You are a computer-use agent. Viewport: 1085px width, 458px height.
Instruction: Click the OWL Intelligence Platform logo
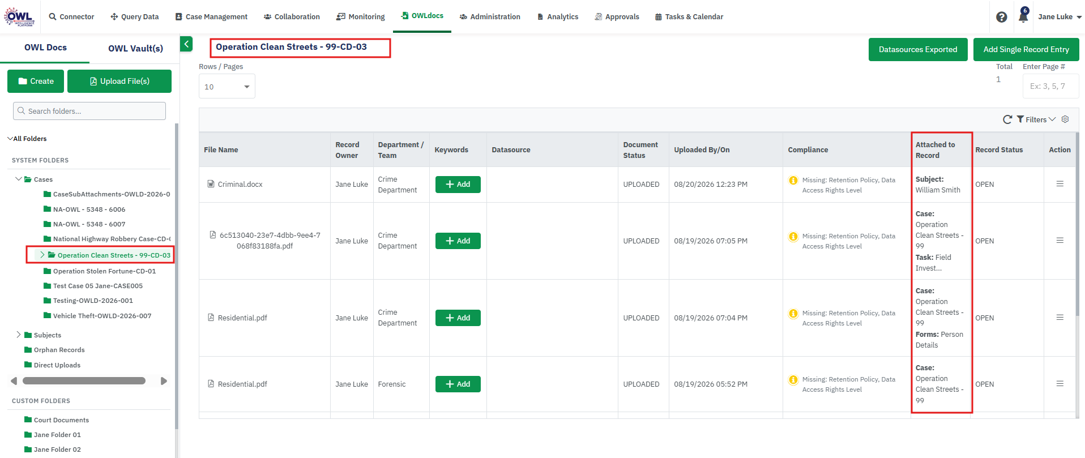[20, 16]
